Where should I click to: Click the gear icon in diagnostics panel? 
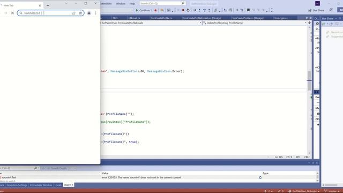point(317,24)
